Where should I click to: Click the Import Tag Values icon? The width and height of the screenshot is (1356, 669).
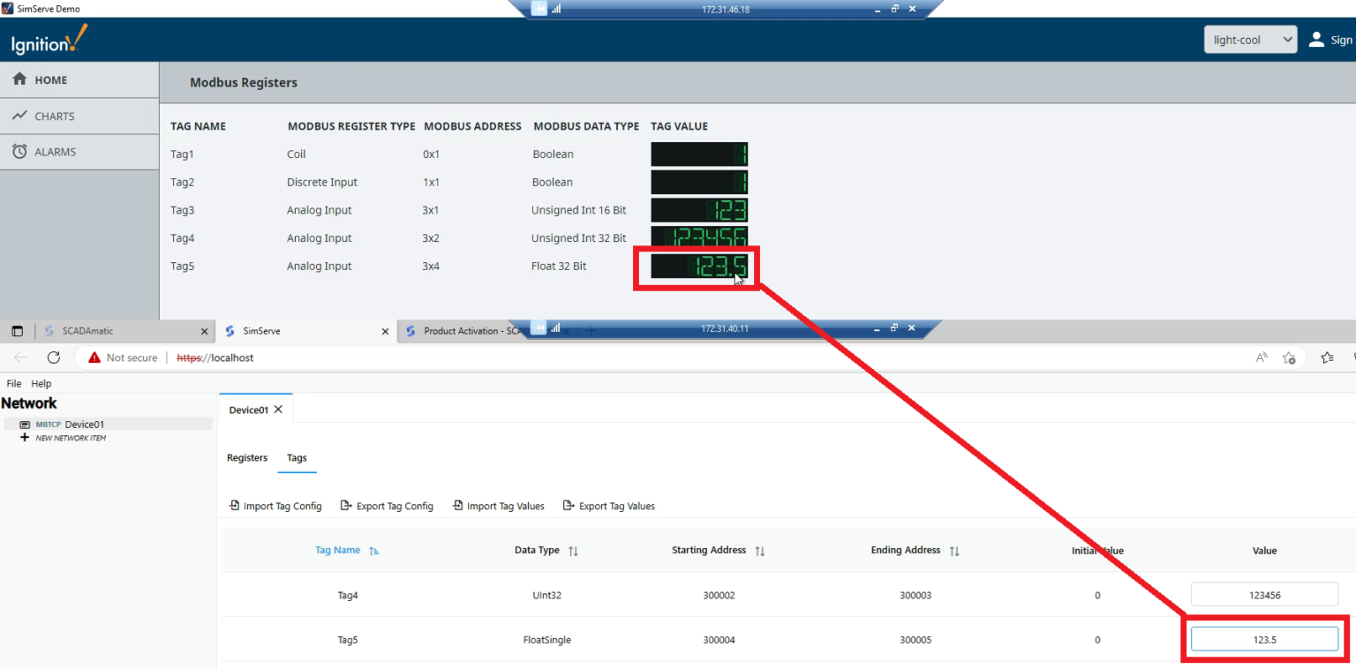click(x=456, y=505)
